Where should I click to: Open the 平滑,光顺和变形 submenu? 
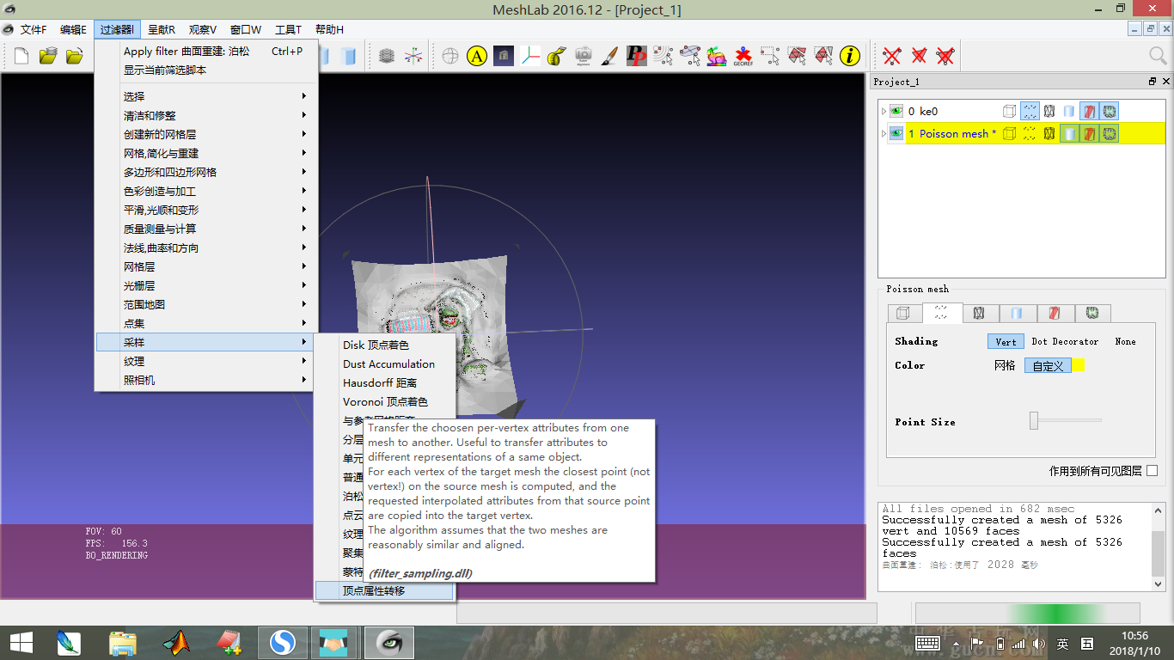(206, 210)
